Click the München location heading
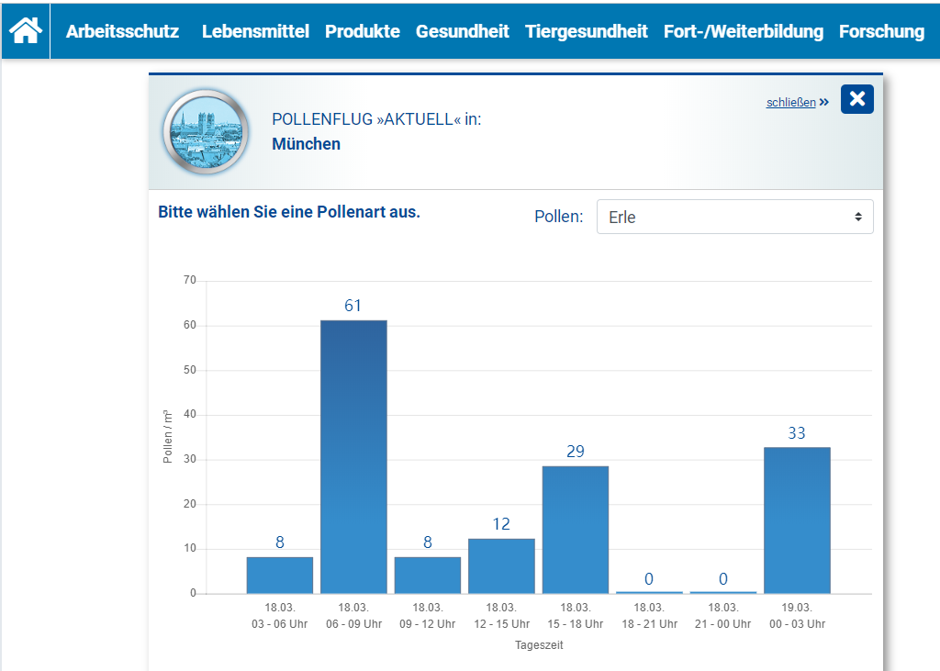Image resolution: width=940 pixels, height=671 pixels. click(306, 144)
